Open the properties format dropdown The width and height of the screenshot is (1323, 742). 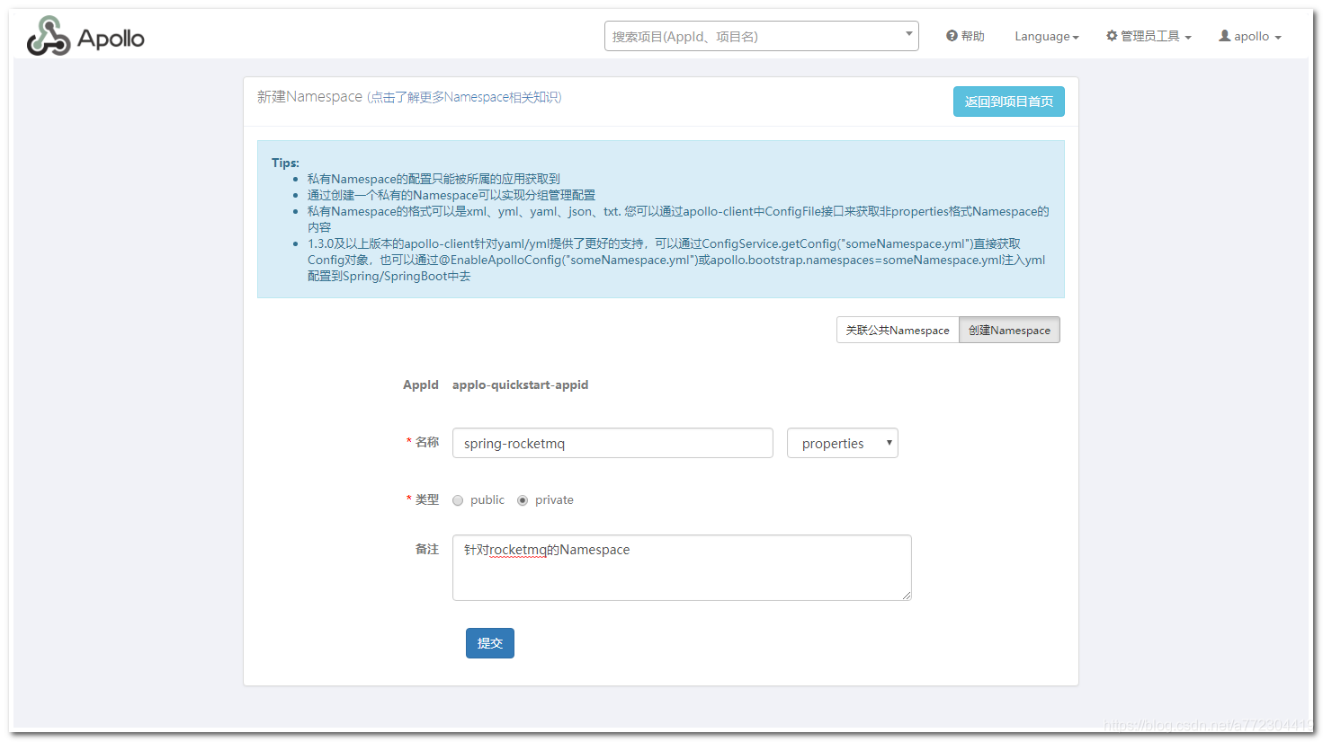pos(842,442)
